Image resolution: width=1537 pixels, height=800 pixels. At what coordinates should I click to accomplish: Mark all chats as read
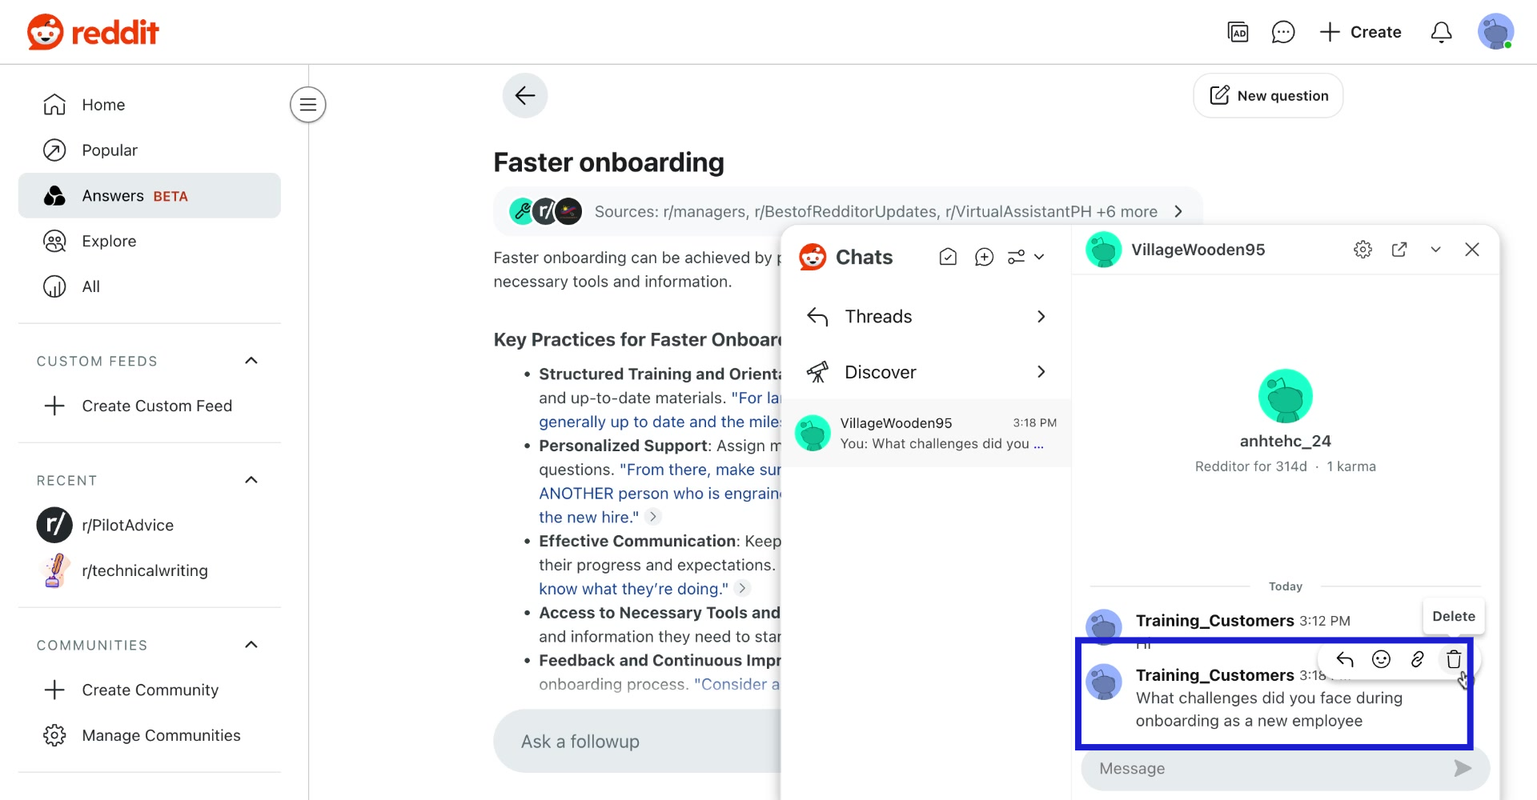coord(948,257)
